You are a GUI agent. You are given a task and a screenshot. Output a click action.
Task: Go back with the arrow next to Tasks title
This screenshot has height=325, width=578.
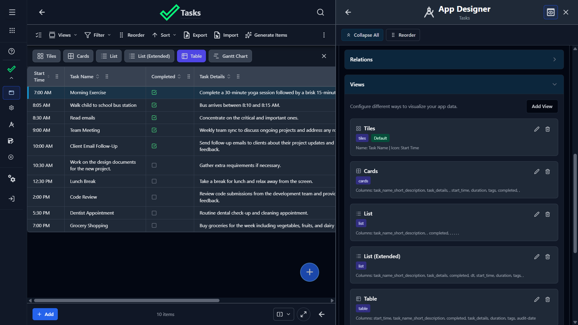tap(42, 12)
